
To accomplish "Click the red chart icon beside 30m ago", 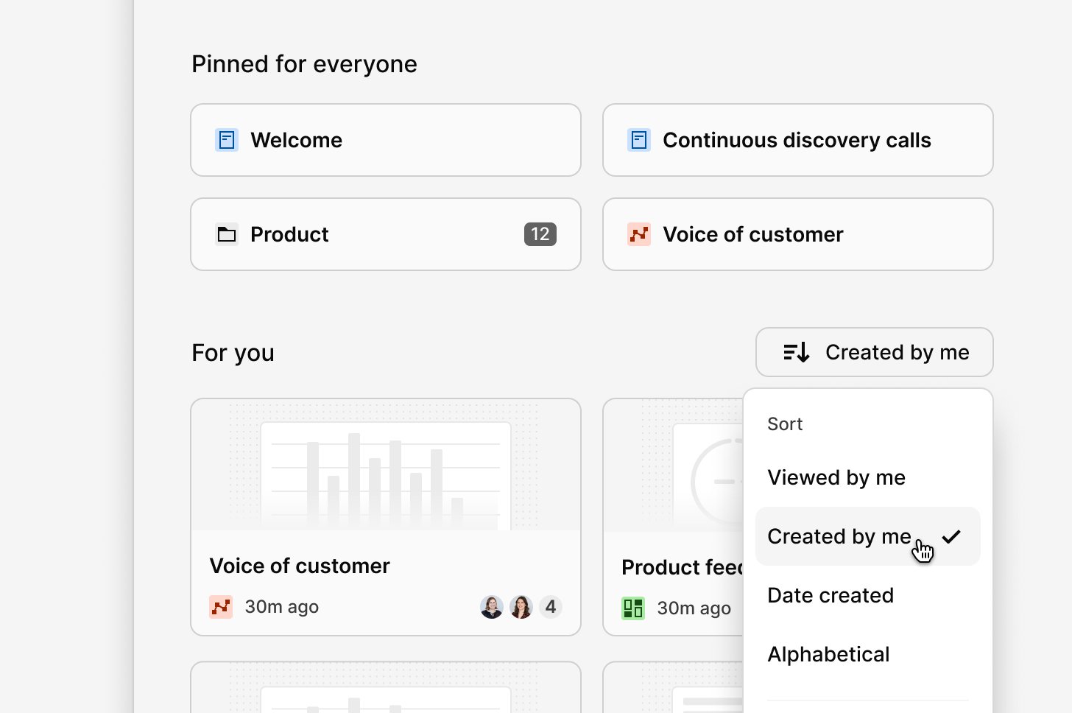I will (x=221, y=607).
